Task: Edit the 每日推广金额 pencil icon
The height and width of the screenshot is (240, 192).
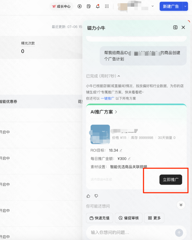Action: [129, 159]
